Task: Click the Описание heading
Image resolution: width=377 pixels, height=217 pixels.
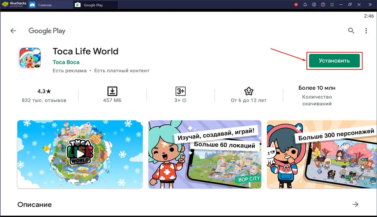Action: (x=35, y=205)
